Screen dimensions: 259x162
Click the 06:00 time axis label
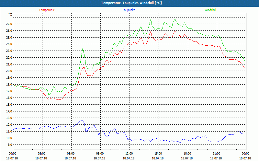[70, 154]
